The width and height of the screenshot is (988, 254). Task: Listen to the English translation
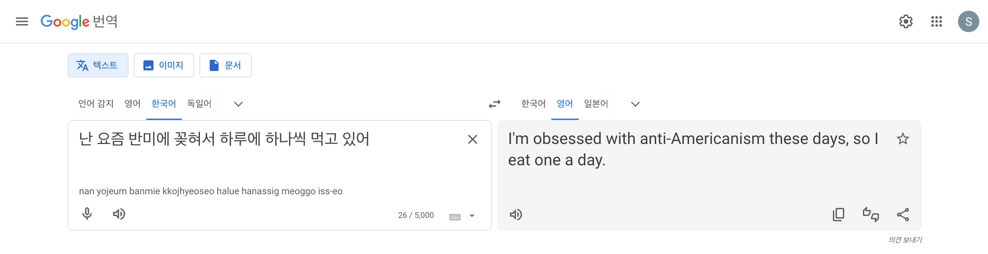[516, 215]
